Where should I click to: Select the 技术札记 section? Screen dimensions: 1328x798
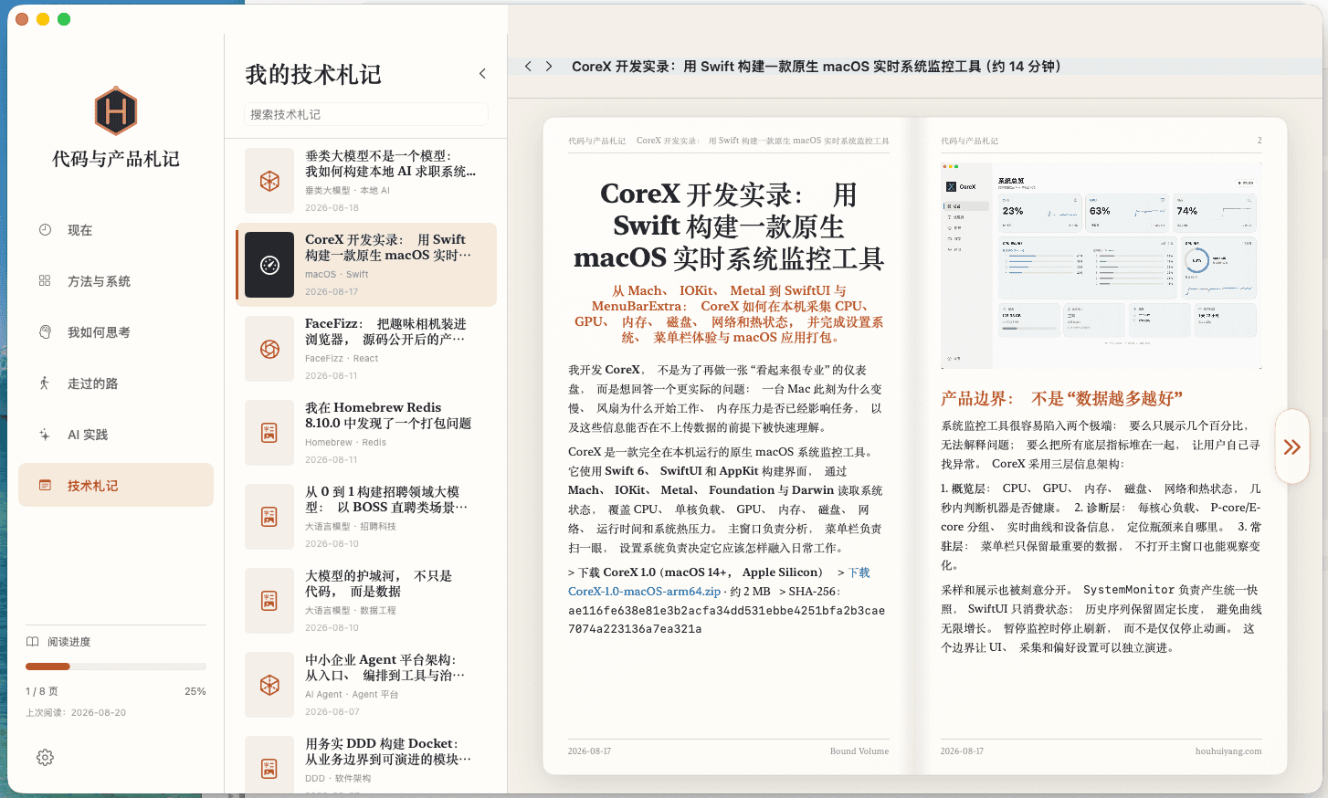(x=116, y=485)
